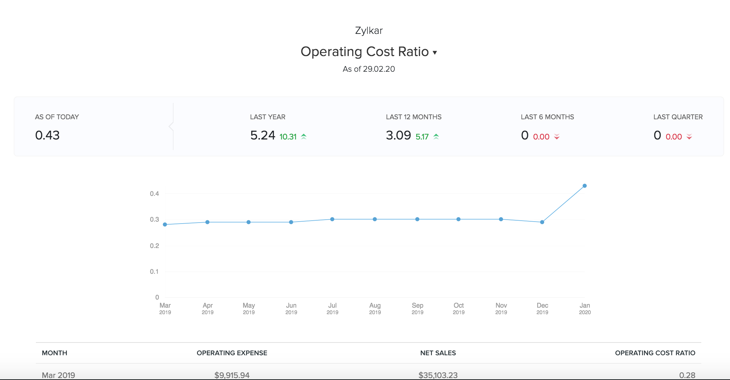
Task: Click the Jul 2019 chart data point
Action: point(332,219)
